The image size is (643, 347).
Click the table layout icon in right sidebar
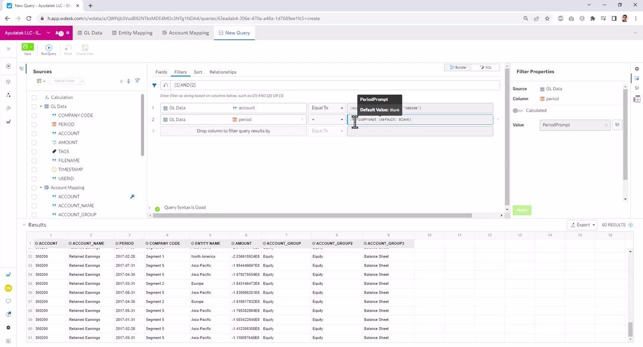[637, 99]
